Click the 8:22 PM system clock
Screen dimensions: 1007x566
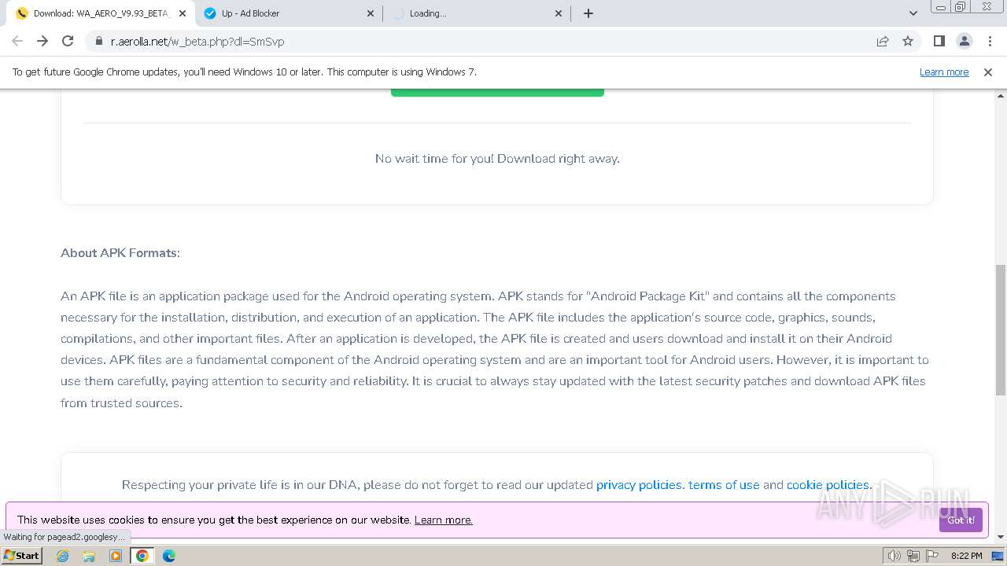(x=966, y=556)
